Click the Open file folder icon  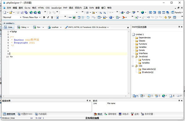point(11,12)
